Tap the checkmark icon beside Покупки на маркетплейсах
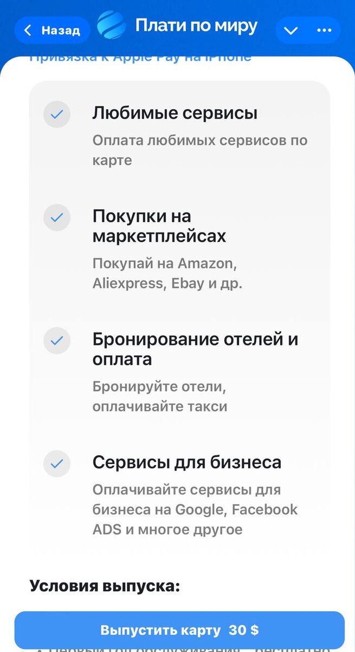This screenshot has width=355, height=652. [56, 216]
